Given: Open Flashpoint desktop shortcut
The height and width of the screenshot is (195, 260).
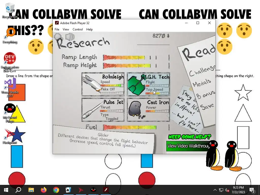Looking at the screenshot, I should tap(10, 136).
